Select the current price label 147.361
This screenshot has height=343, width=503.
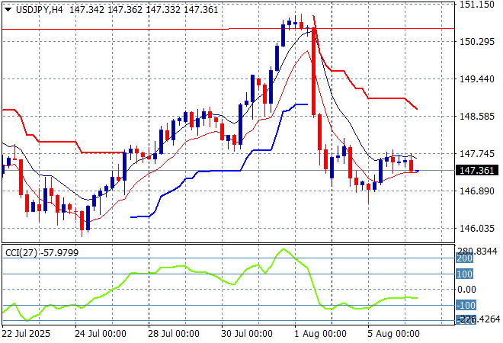pyautogui.click(x=477, y=171)
